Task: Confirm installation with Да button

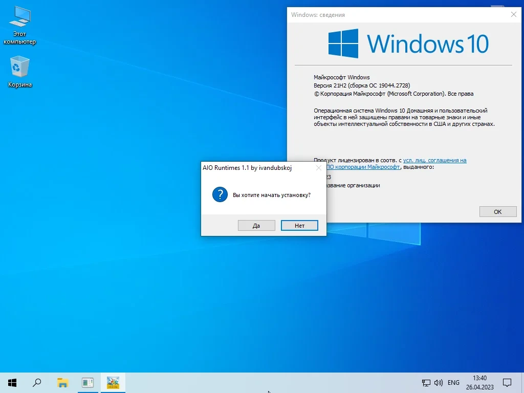Action: click(256, 226)
